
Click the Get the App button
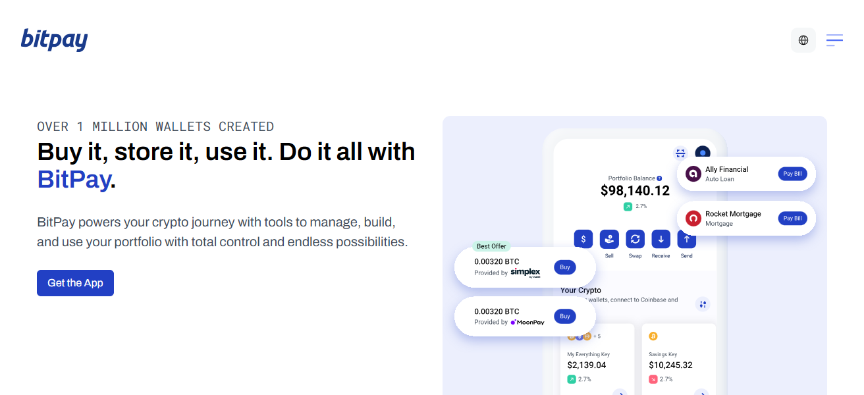[75, 282]
